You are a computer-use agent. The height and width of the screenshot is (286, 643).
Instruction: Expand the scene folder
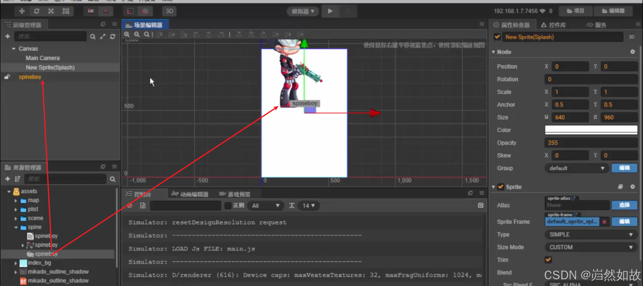point(16,218)
